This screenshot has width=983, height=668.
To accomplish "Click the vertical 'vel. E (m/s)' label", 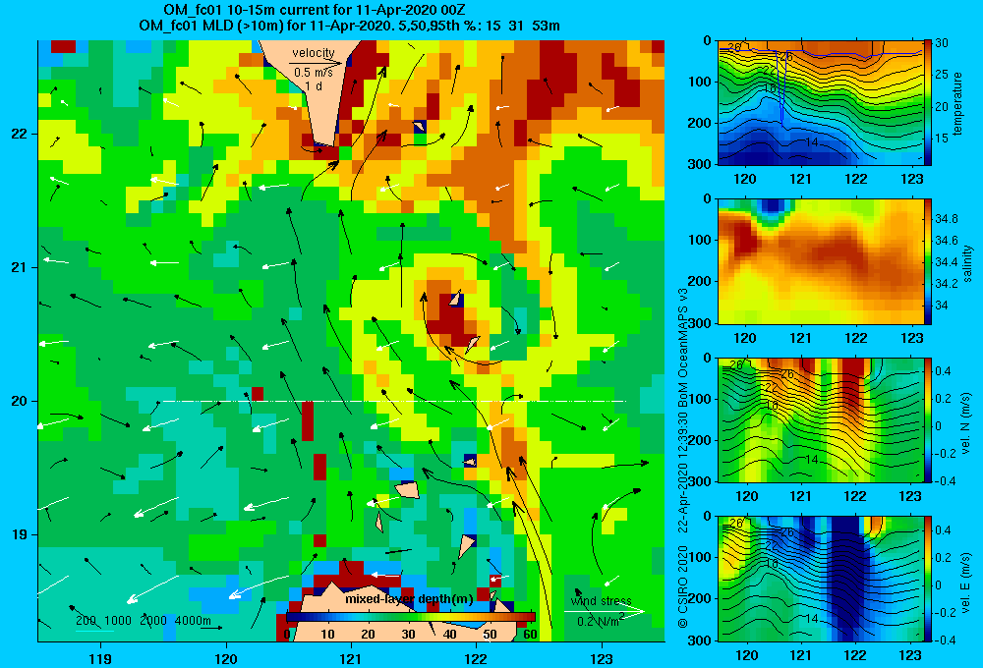I will point(966,583).
